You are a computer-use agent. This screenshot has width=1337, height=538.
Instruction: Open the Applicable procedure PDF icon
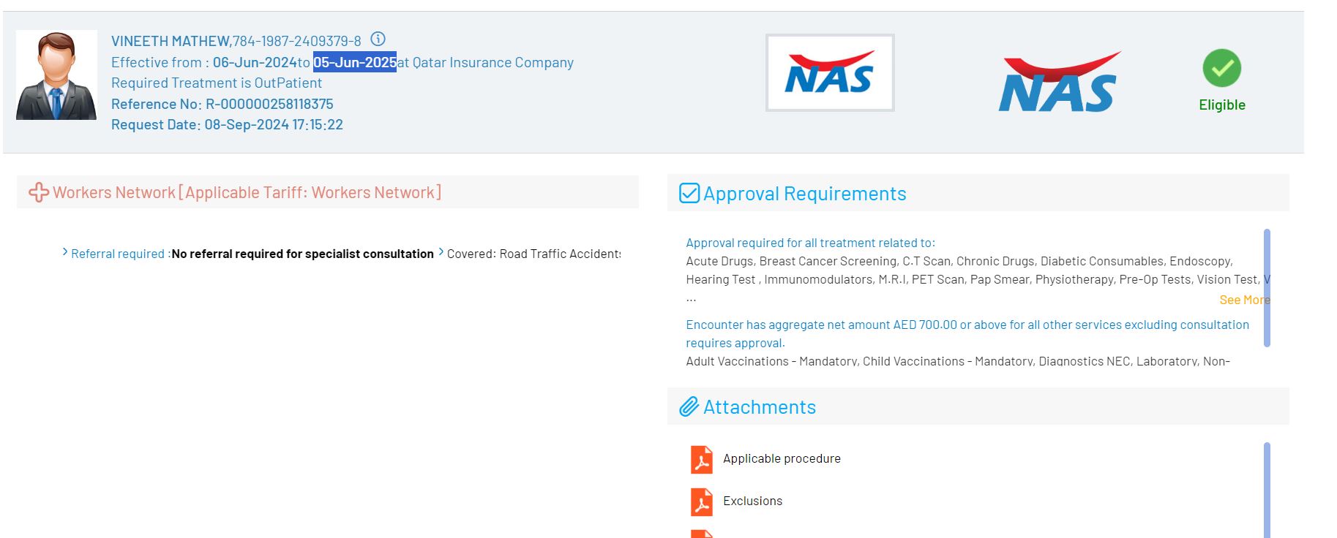(701, 460)
